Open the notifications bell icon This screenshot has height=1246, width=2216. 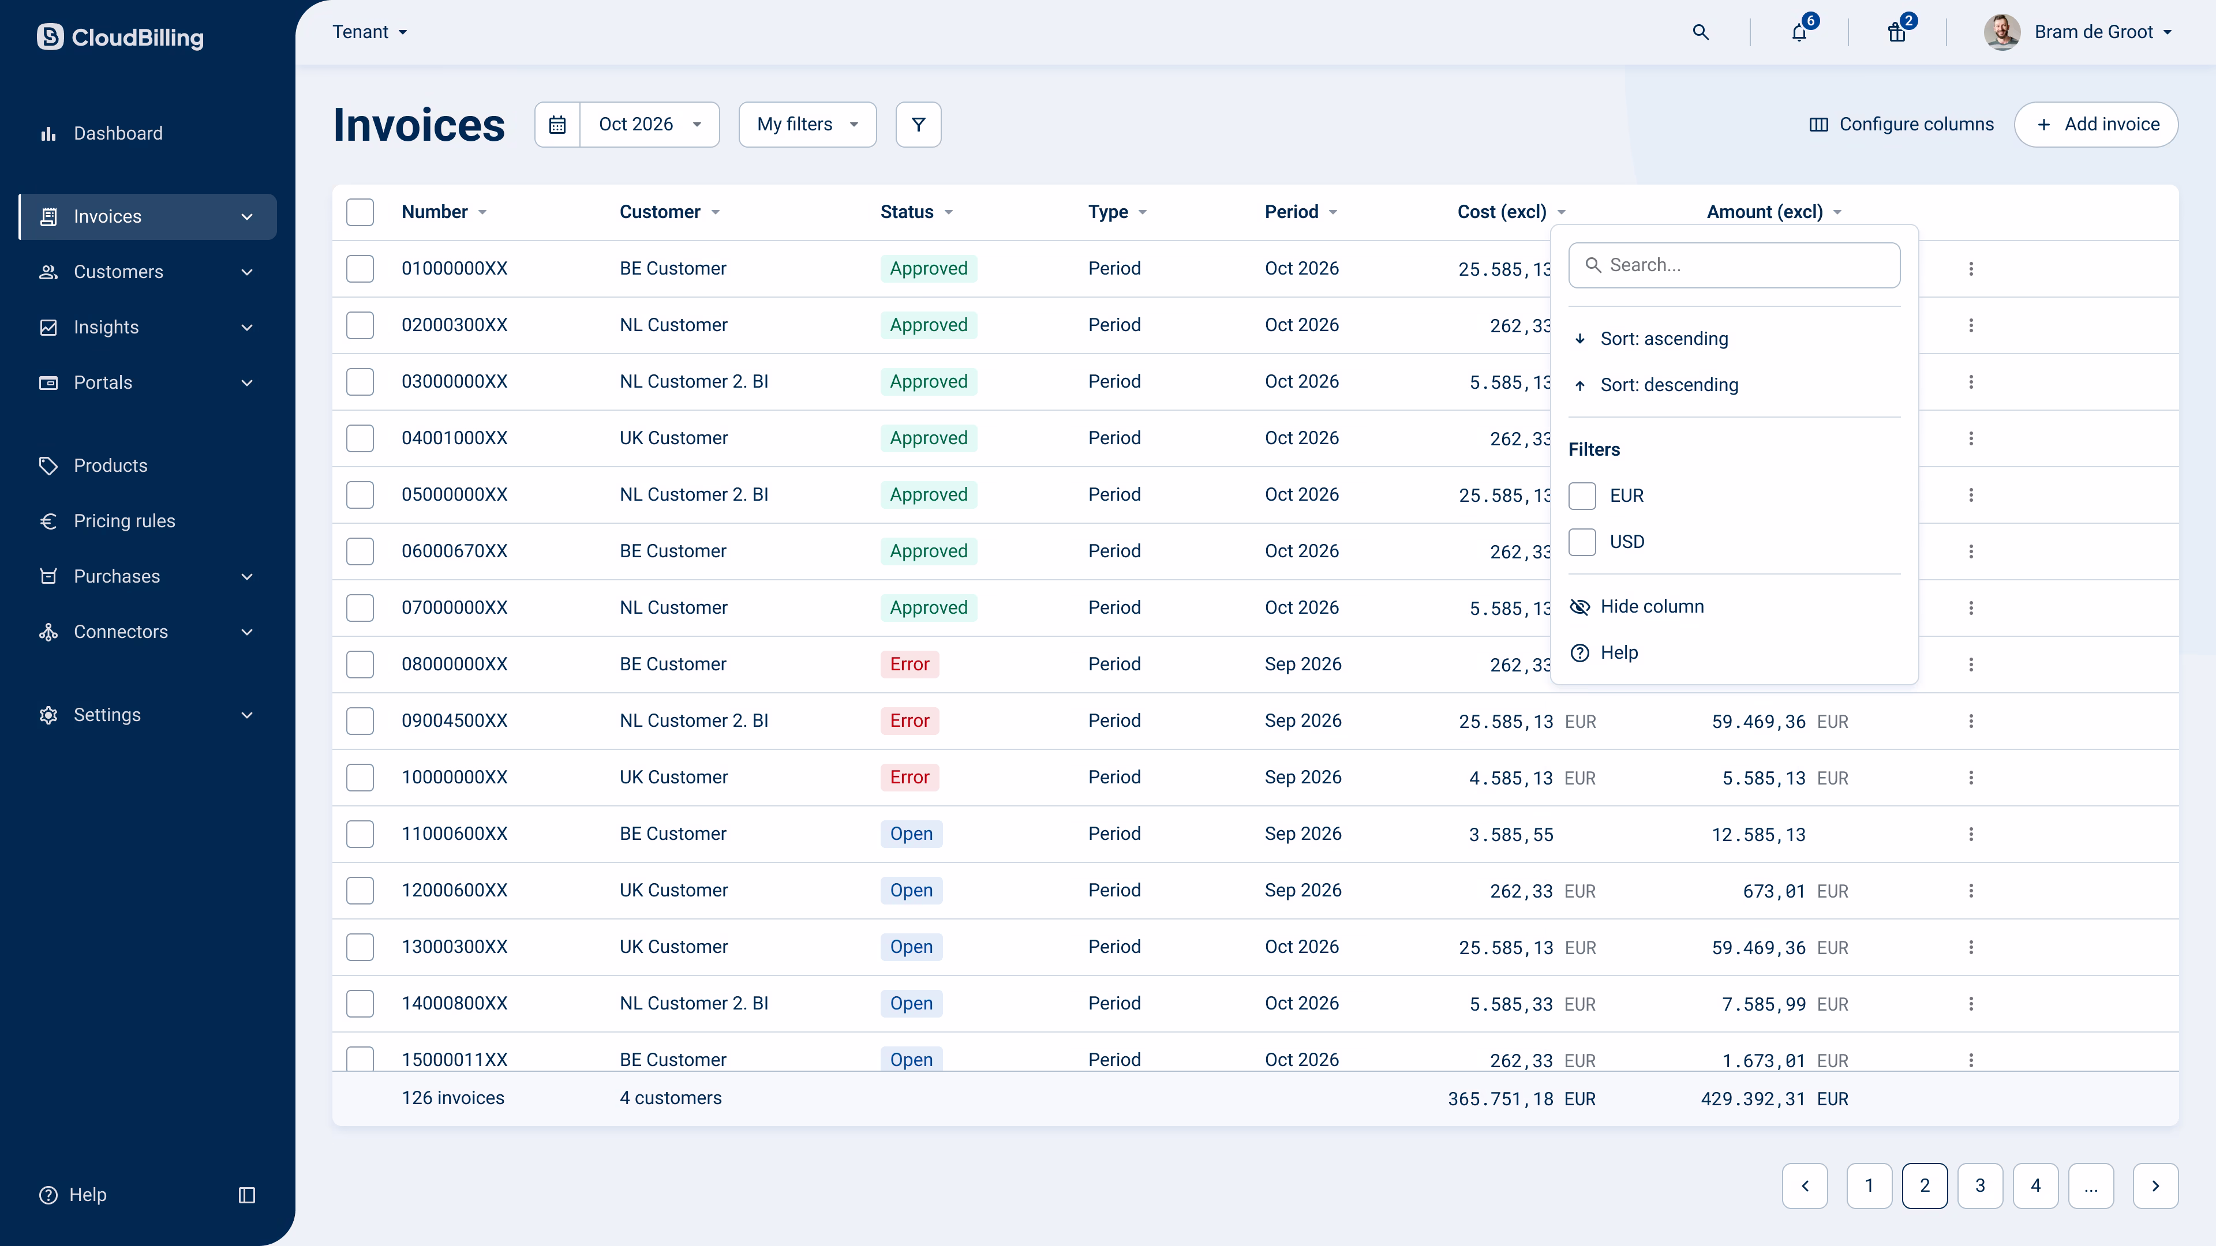click(1799, 33)
